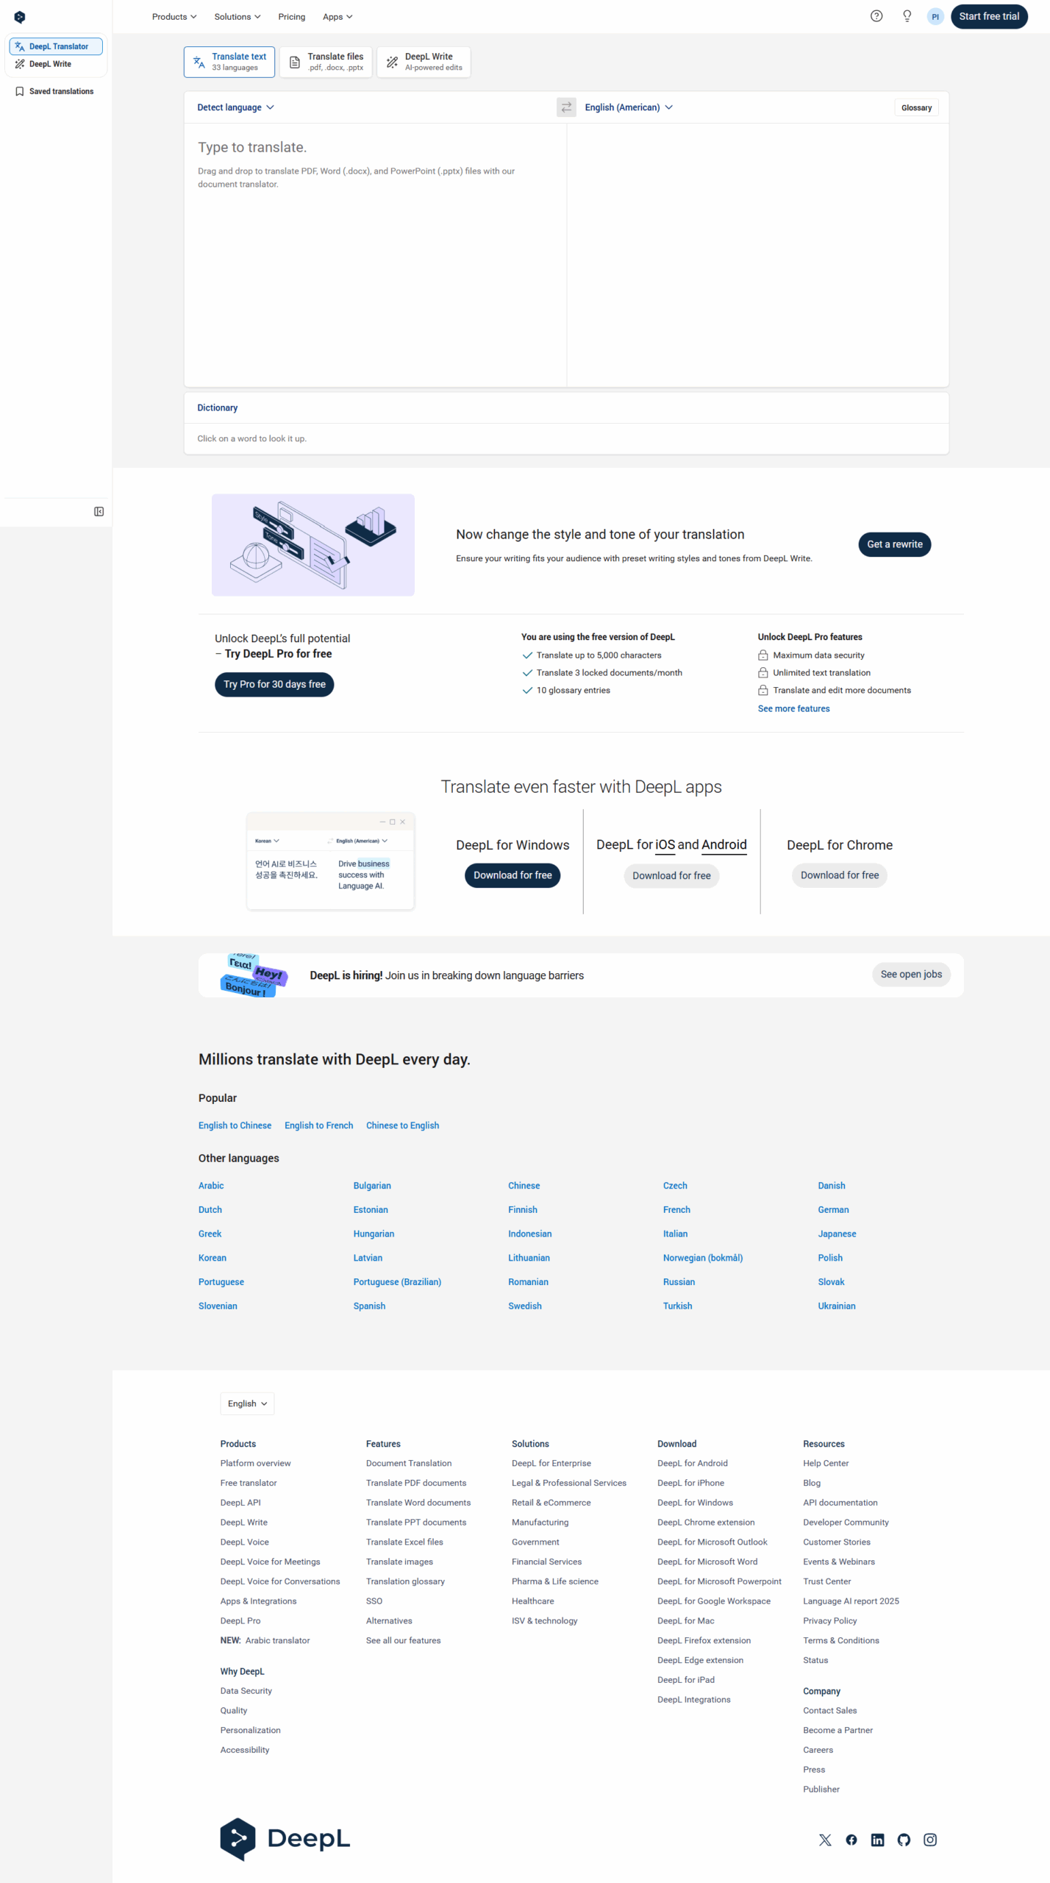Open DeepL's LinkedIn page icon
Screen dimensions: 1050x1883
876,1839
